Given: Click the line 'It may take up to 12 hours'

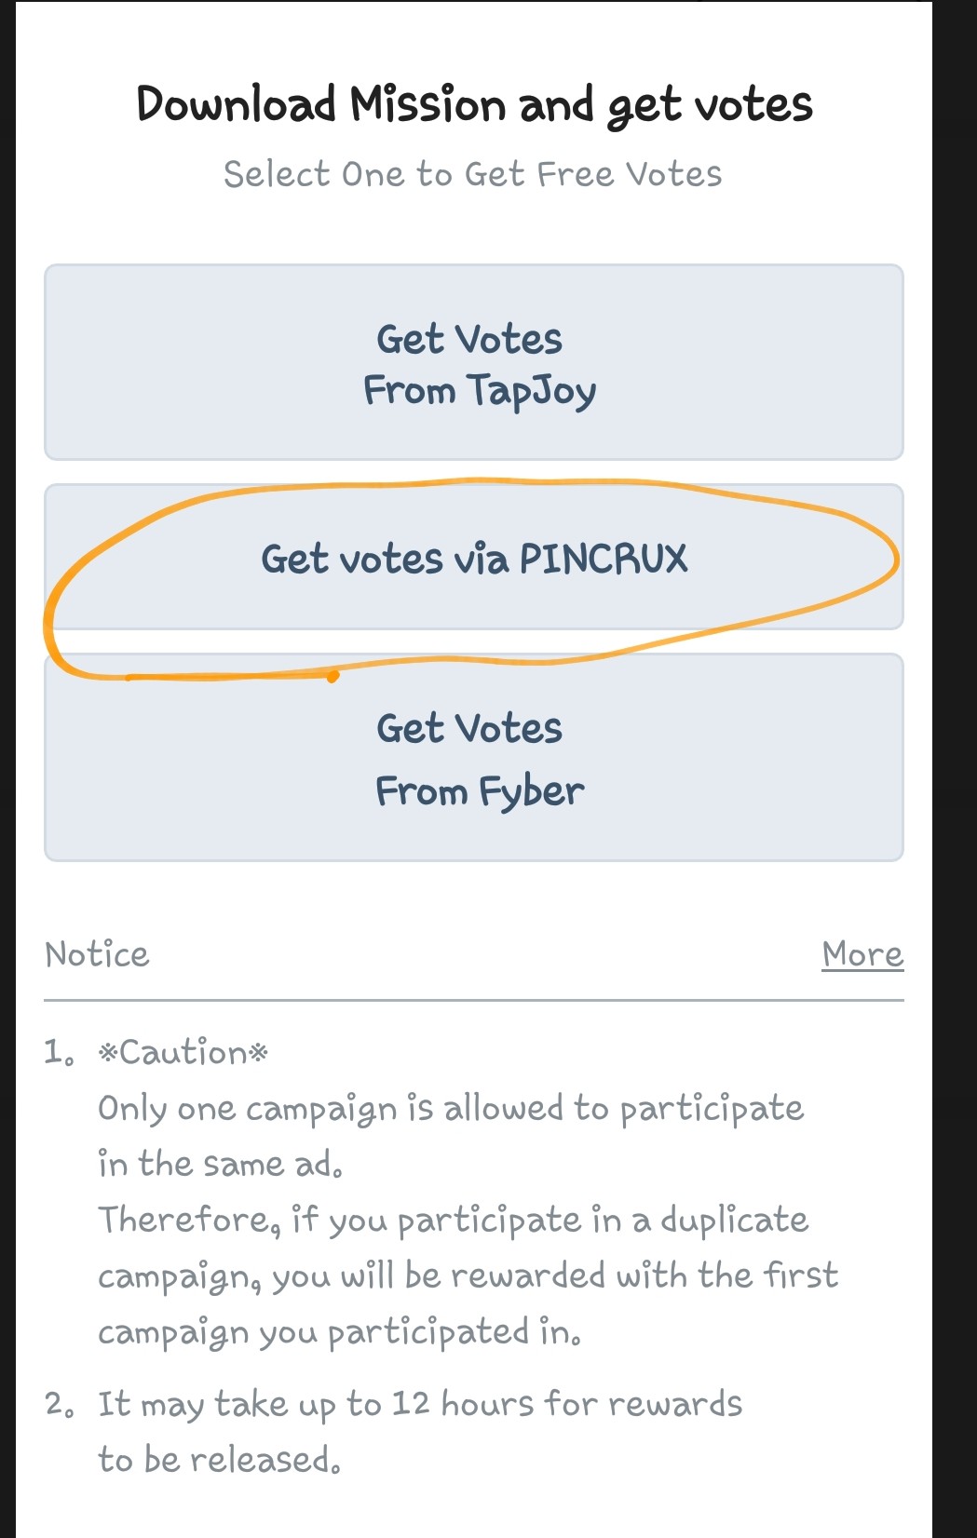Looking at the screenshot, I should click(420, 1404).
